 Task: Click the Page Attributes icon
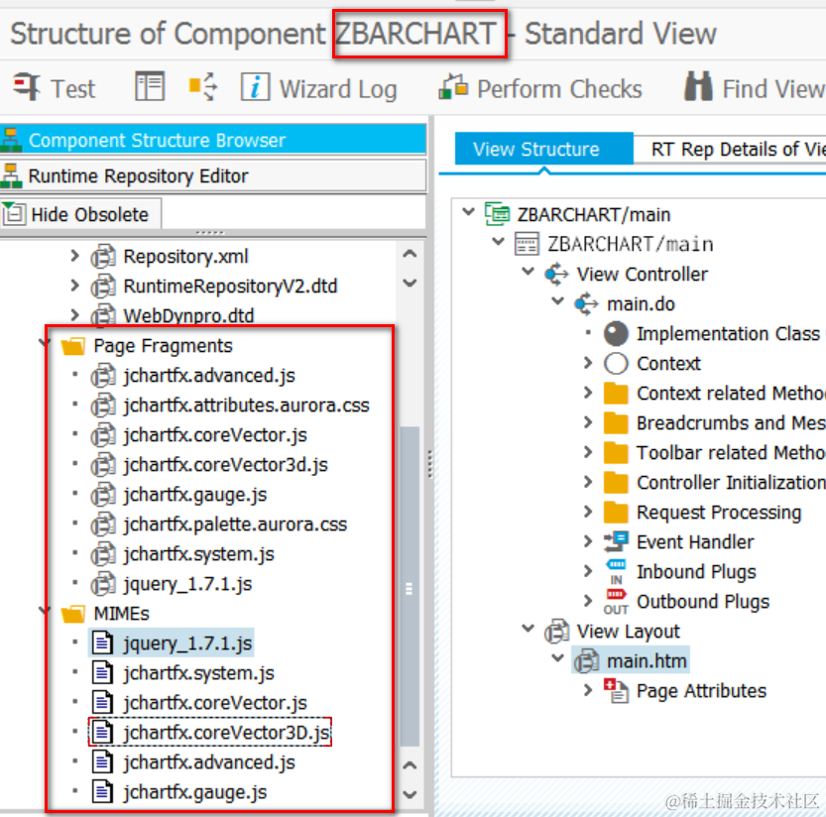pyautogui.click(x=616, y=690)
